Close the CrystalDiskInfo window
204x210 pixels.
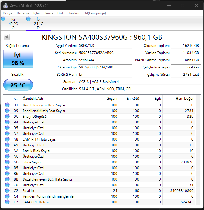[196, 5]
